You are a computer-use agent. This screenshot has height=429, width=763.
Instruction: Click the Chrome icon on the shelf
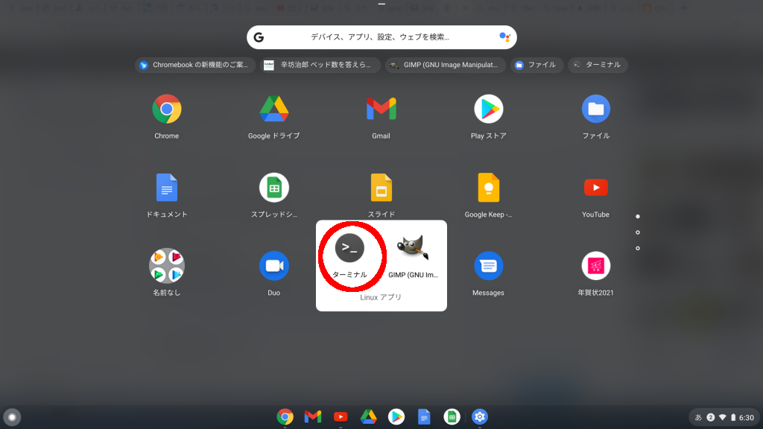coord(285,417)
